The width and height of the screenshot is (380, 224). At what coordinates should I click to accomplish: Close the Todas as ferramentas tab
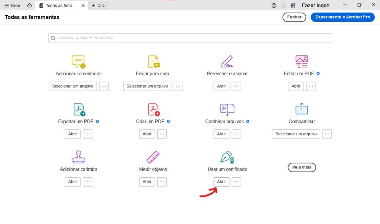(x=83, y=5)
